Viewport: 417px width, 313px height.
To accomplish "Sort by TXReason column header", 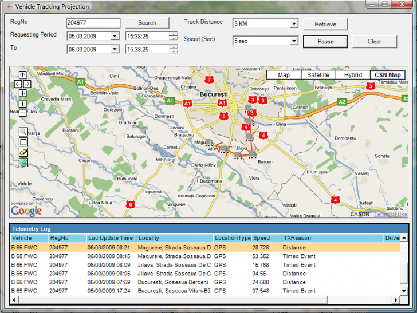I will click(x=332, y=238).
